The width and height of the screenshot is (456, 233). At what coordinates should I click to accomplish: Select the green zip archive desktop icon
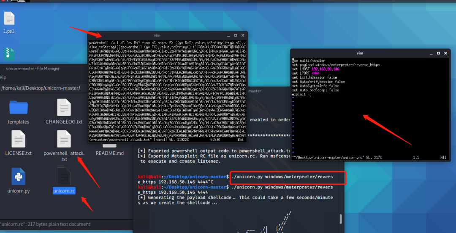point(9,54)
